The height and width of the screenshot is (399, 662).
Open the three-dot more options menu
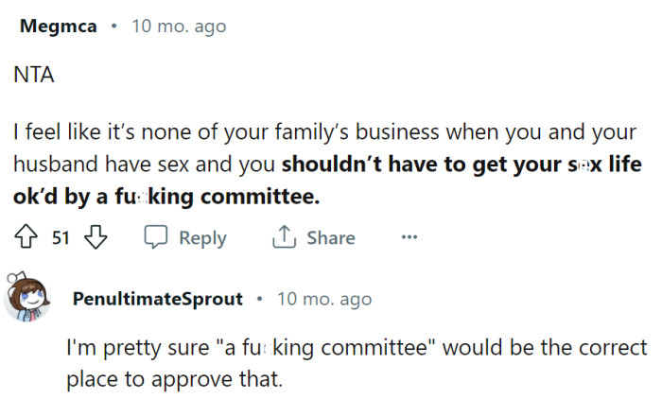pos(409,238)
